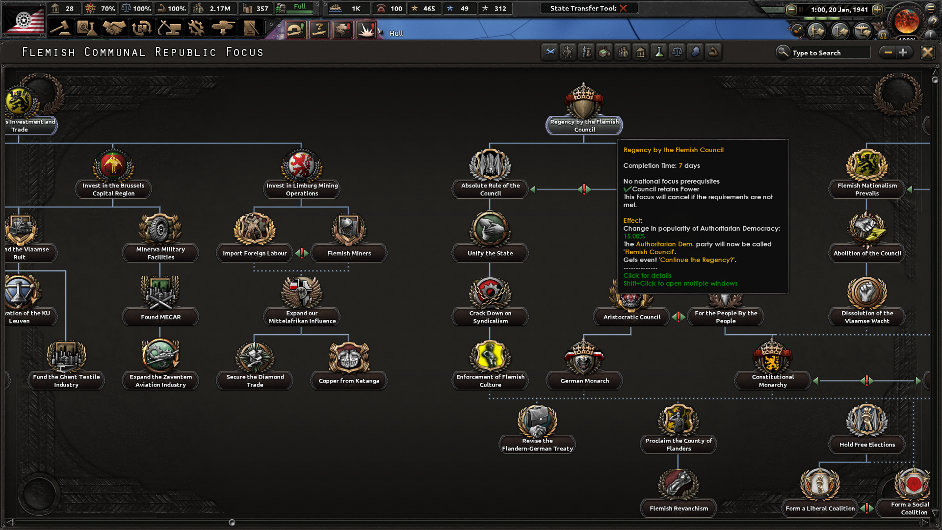The width and height of the screenshot is (942, 530).
Task: Select the balance-of-power scales filter
Action: 677,52
